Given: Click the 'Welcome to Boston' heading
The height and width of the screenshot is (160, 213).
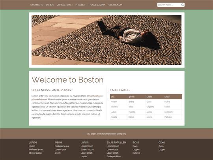Looking at the screenshot, I should (x=67, y=79).
